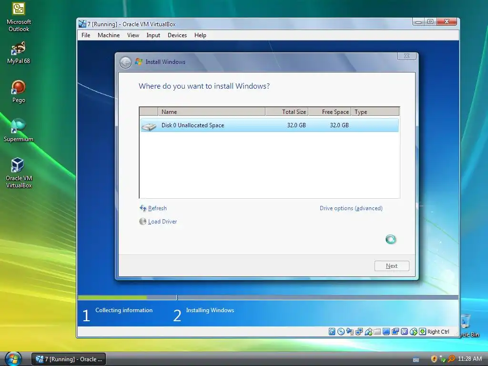This screenshot has width=488, height=366.
Task: Click the Type column header
Action: pyautogui.click(x=376, y=112)
